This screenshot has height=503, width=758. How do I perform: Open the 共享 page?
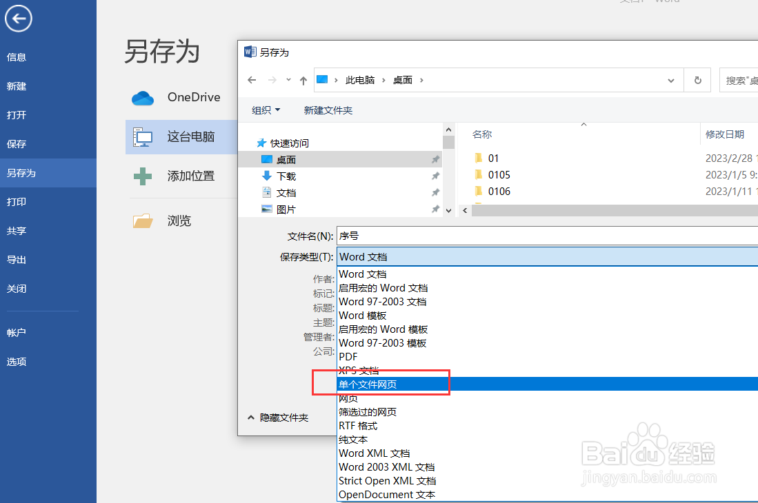click(x=17, y=231)
